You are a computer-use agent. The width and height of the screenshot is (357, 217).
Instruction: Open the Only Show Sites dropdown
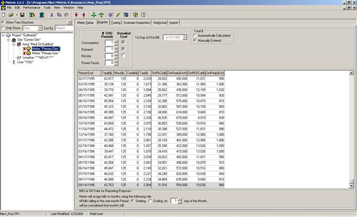click(40, 28)
